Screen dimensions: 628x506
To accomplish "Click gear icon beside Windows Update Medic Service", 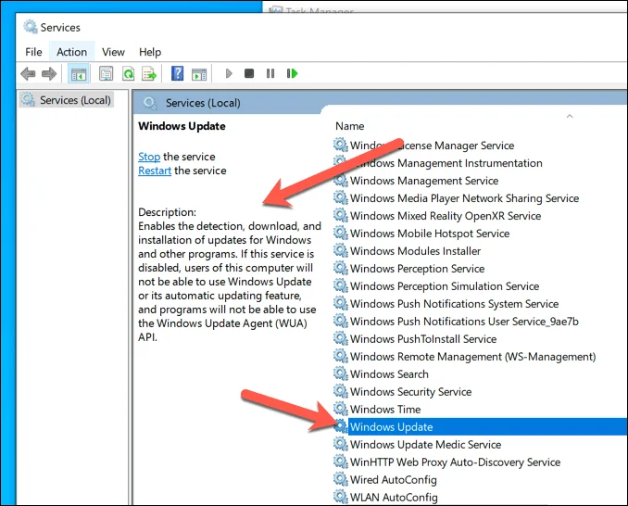I will pyautogui.click(x=341, y=444).
